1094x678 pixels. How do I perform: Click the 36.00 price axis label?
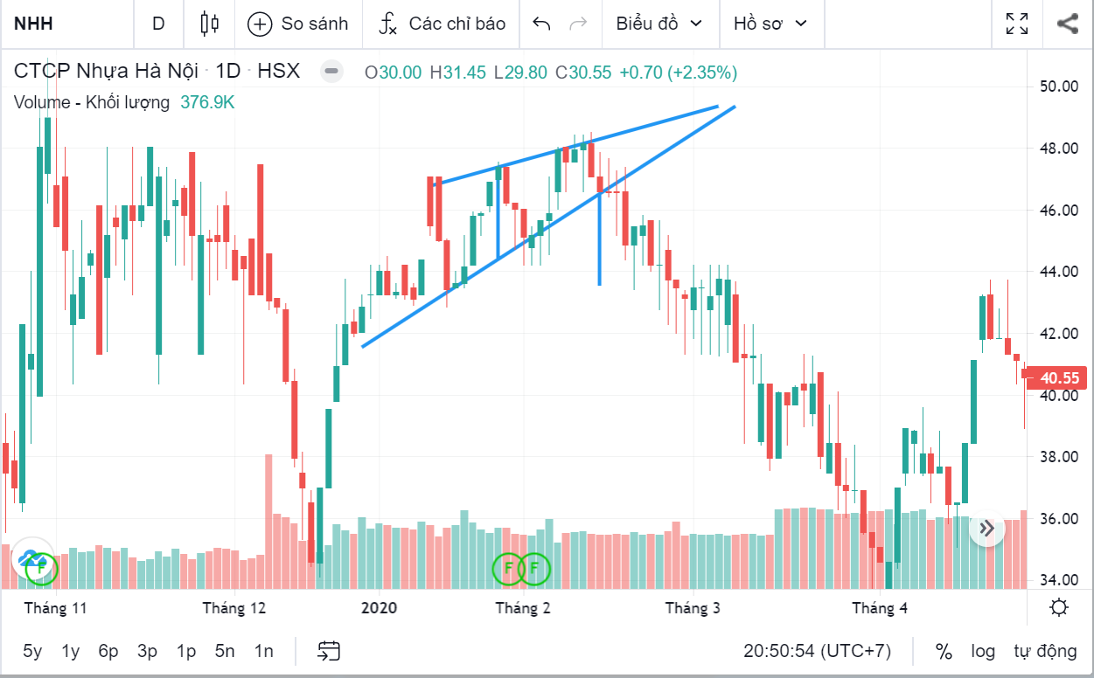click(x=1058, y=519)
